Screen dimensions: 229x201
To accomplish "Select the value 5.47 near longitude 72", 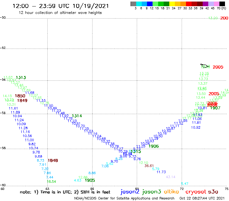I will click(185, 184).
